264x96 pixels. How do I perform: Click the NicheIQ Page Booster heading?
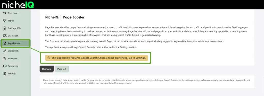tap(65, 17)
